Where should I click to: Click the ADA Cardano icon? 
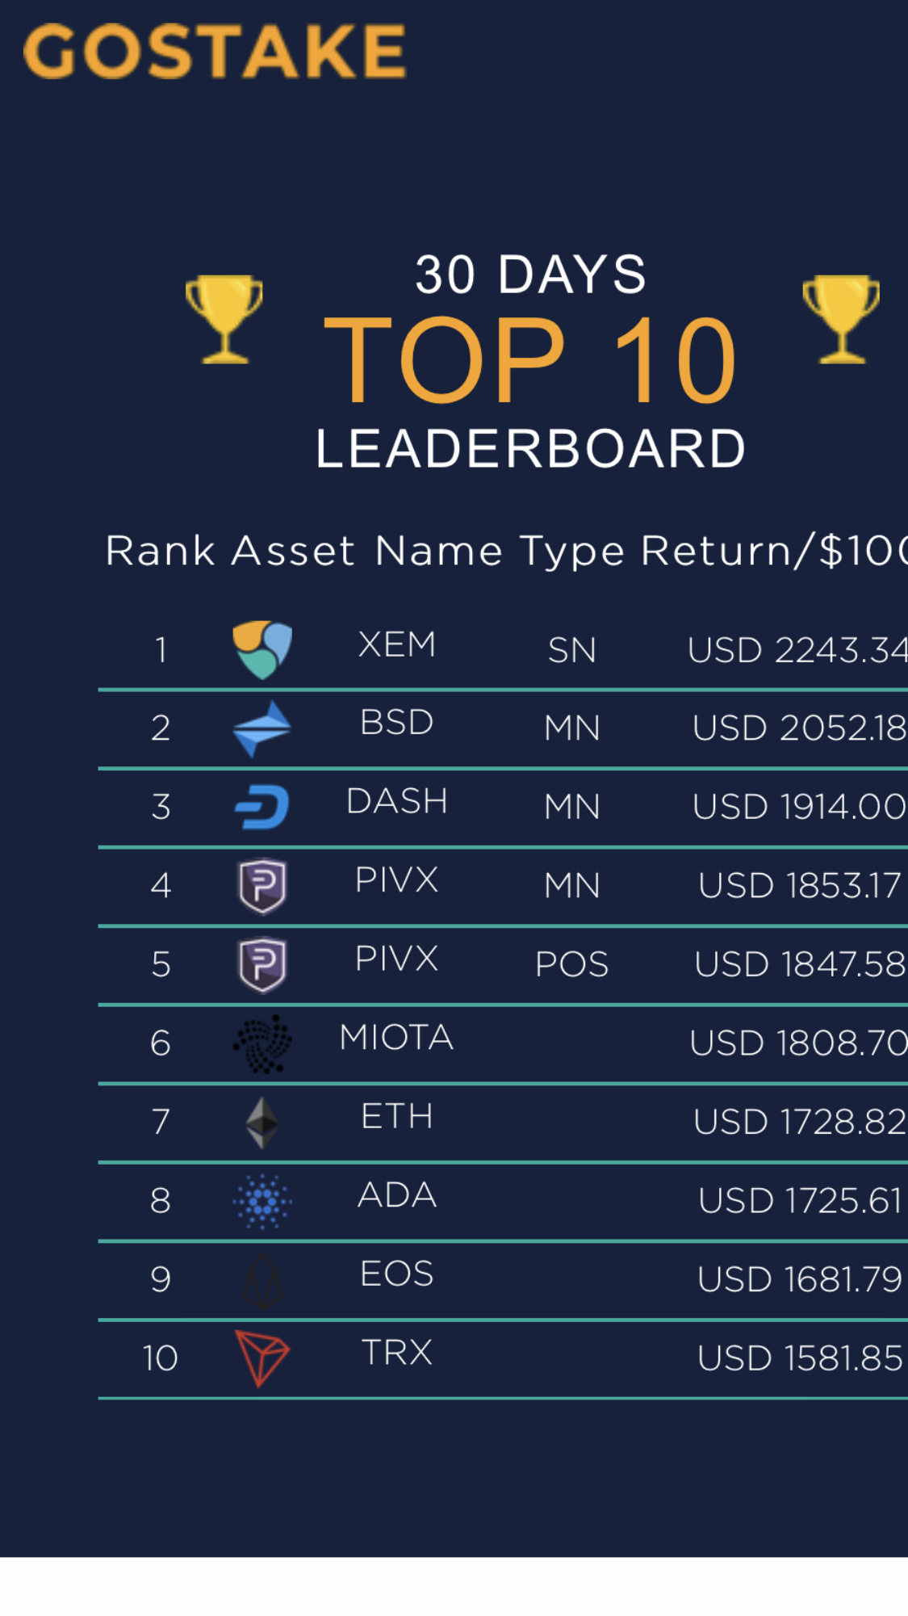(x=262, y=1201)
